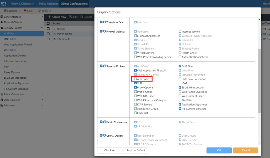Image resolution: width=270 pixels, height=158 pixels.
Task: Click the Save disk icon in toolbar
Action: pyautogui.click(x=25, y=11)
